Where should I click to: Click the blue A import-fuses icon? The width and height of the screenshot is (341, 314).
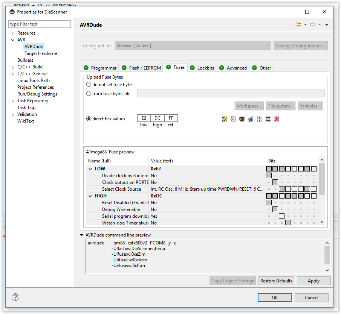coord(250,119)
